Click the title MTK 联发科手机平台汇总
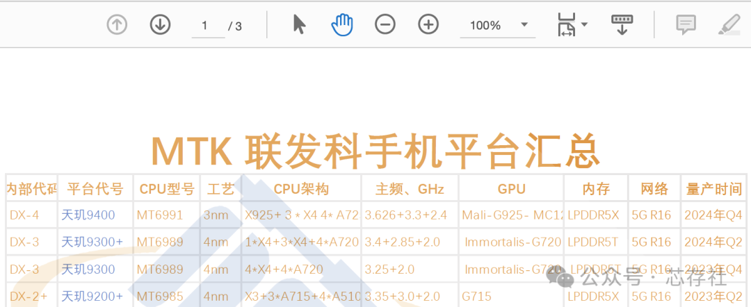This screenshot has height=307, width=751. point(375,151)
